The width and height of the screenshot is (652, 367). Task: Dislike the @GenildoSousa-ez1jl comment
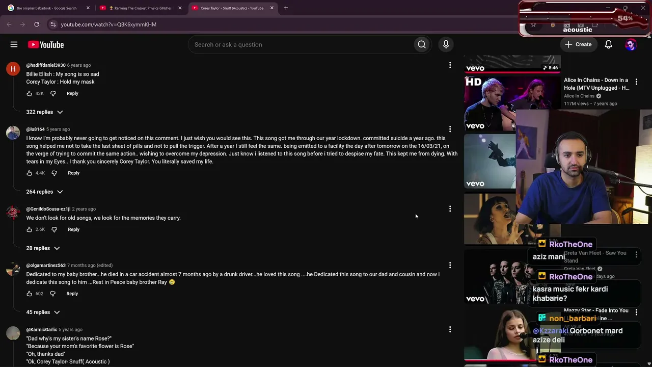pyautogui.click(x=54, y=229)
